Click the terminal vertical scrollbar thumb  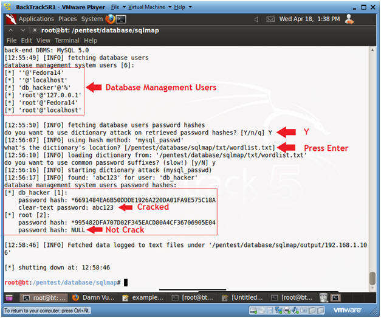(x=372, y=278)
